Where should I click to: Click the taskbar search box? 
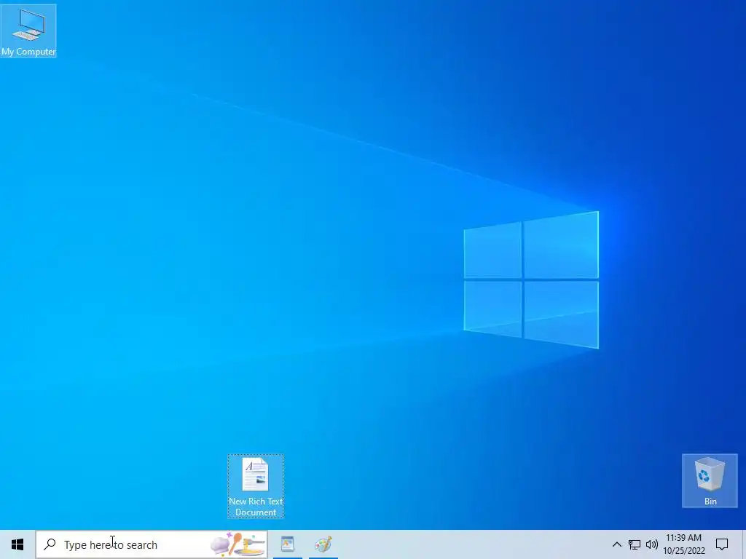pyautogui.click(x=152, y=544)
